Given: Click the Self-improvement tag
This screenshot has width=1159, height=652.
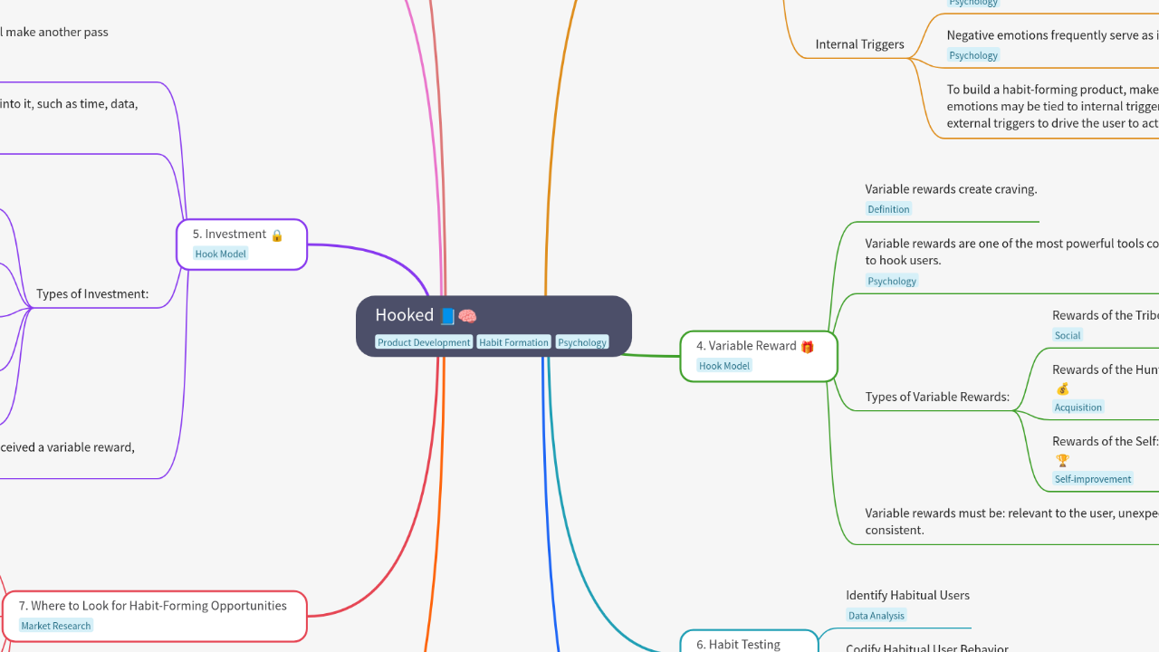Looking at the screenshot, I should click(1093, 479).
